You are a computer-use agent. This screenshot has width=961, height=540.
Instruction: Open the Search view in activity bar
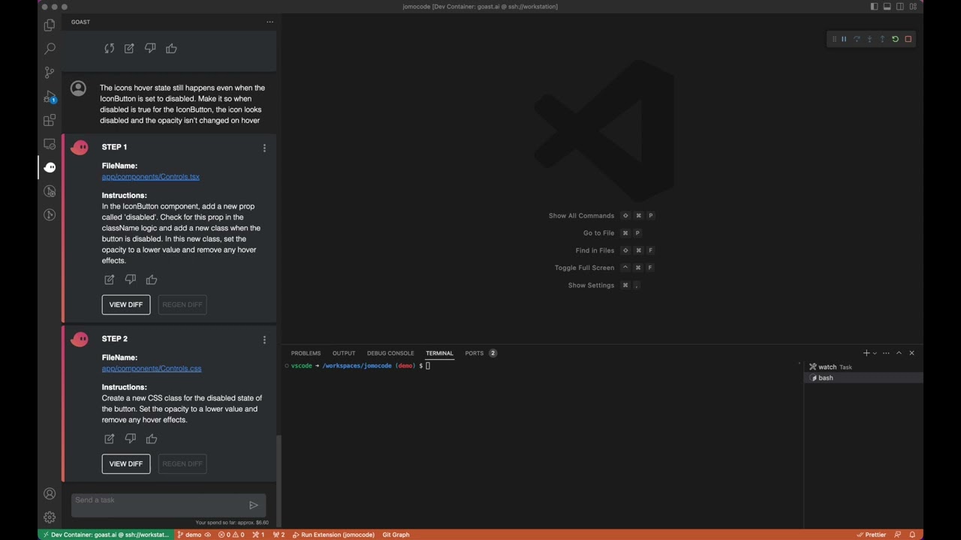pyautogui.click(x=50, y=49)
